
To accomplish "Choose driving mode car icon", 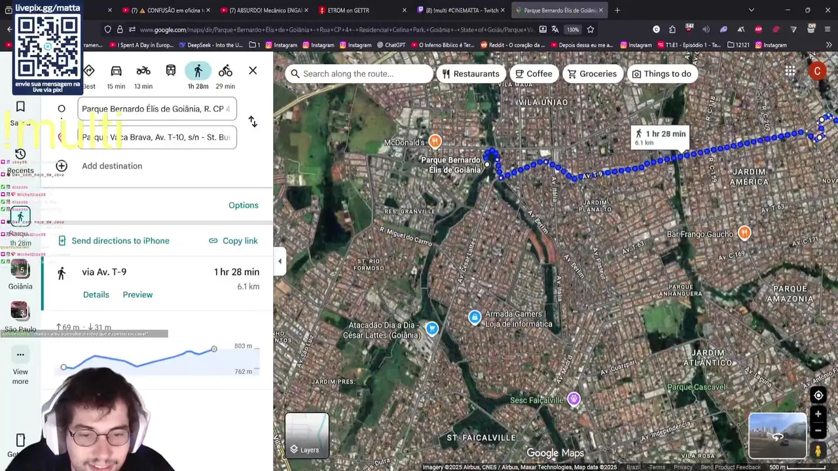I will [116, 71].
